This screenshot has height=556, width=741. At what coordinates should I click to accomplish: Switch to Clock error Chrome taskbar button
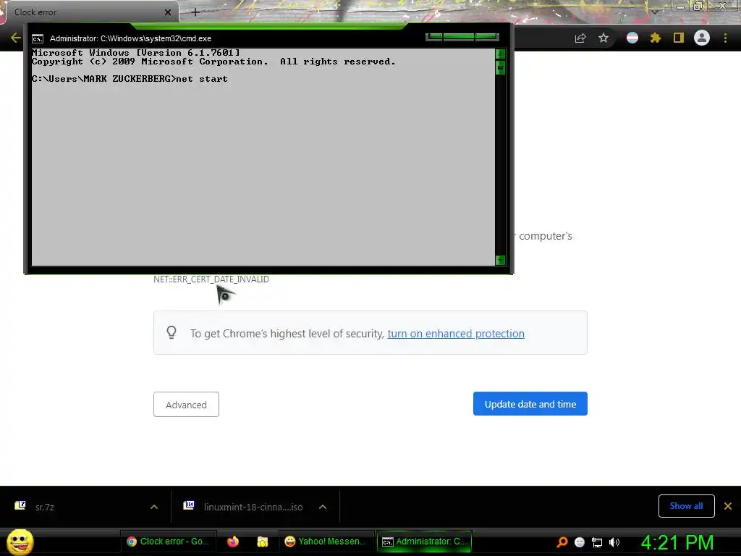click(169, 542)
